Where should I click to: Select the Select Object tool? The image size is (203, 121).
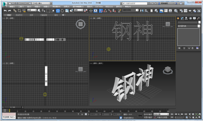tap(39, 11)
